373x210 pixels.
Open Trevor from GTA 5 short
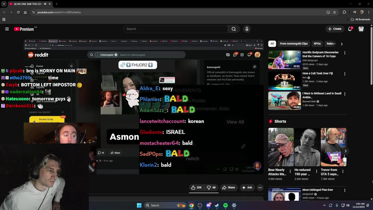coord(333,147)
